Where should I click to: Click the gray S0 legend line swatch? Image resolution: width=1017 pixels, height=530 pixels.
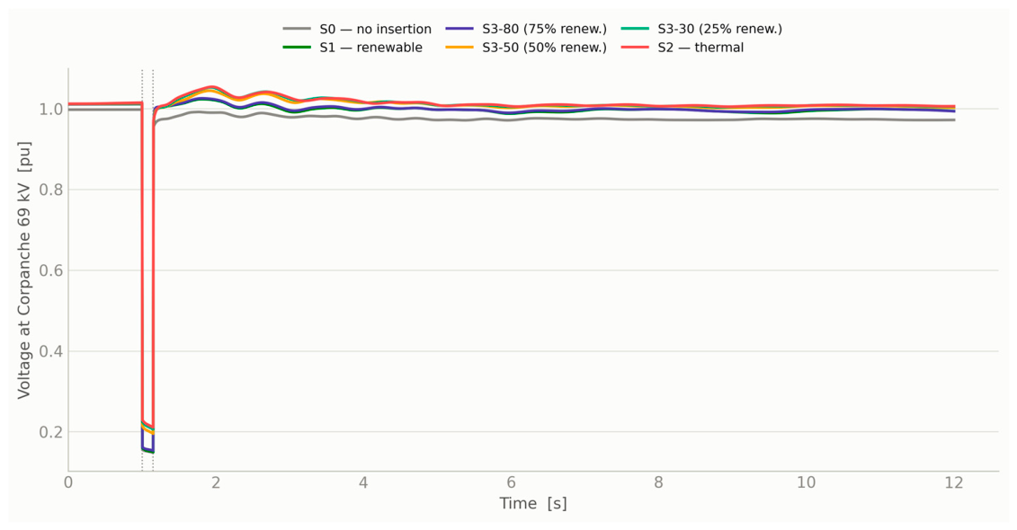(297, 29)
